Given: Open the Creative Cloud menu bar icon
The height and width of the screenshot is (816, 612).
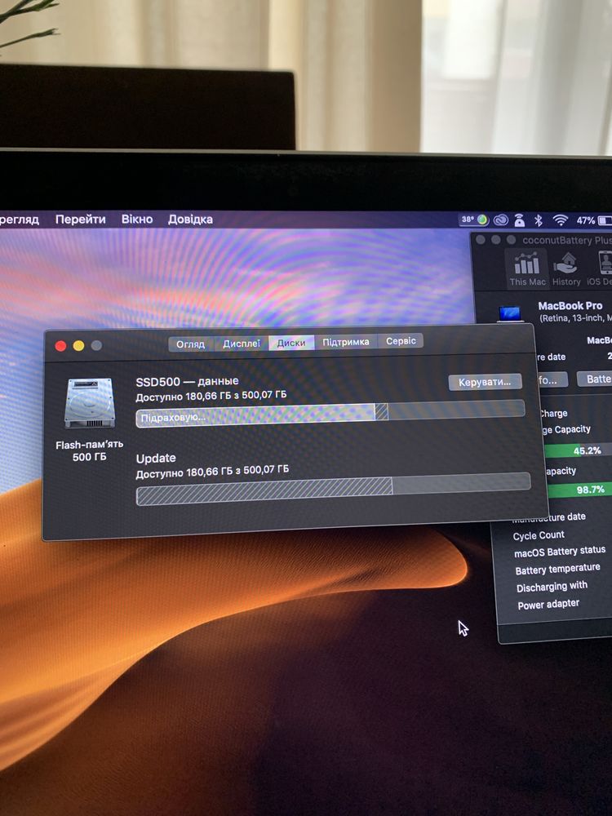Looking at the screenshot, I should (x=501, y=220).
